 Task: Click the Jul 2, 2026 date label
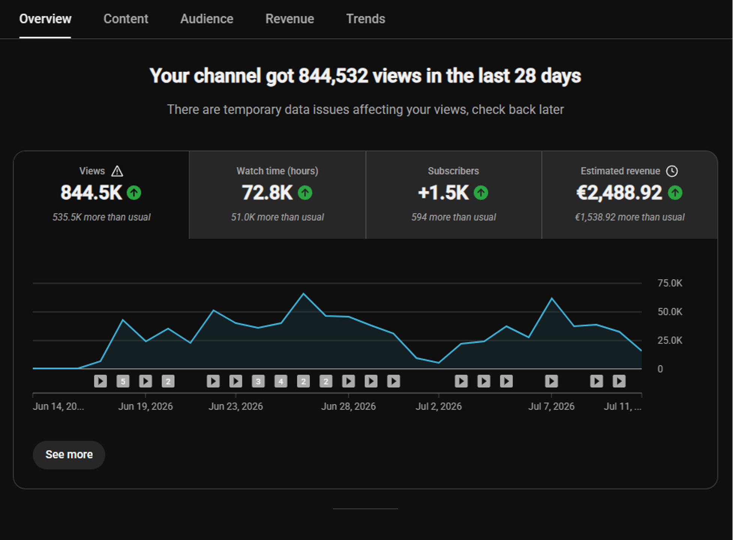(x=438, y=406)
